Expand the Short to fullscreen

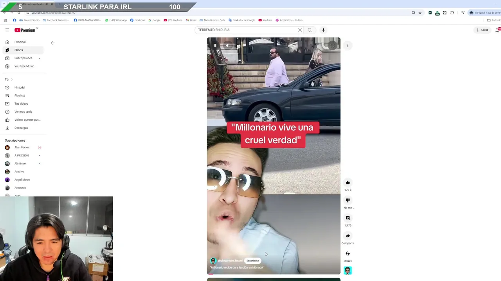pyautogui.click(x=332, y=45)
